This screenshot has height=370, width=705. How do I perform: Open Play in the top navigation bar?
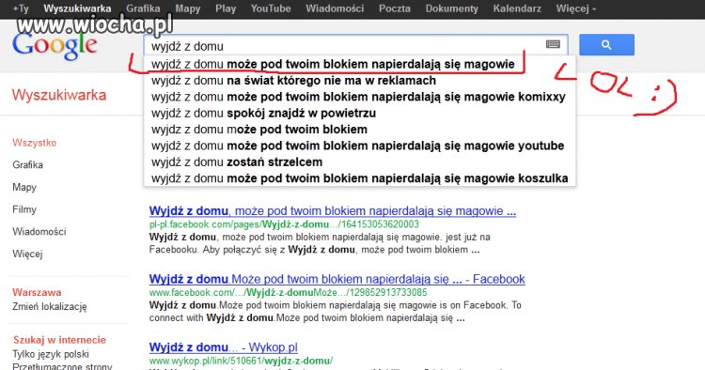point(226,8)
